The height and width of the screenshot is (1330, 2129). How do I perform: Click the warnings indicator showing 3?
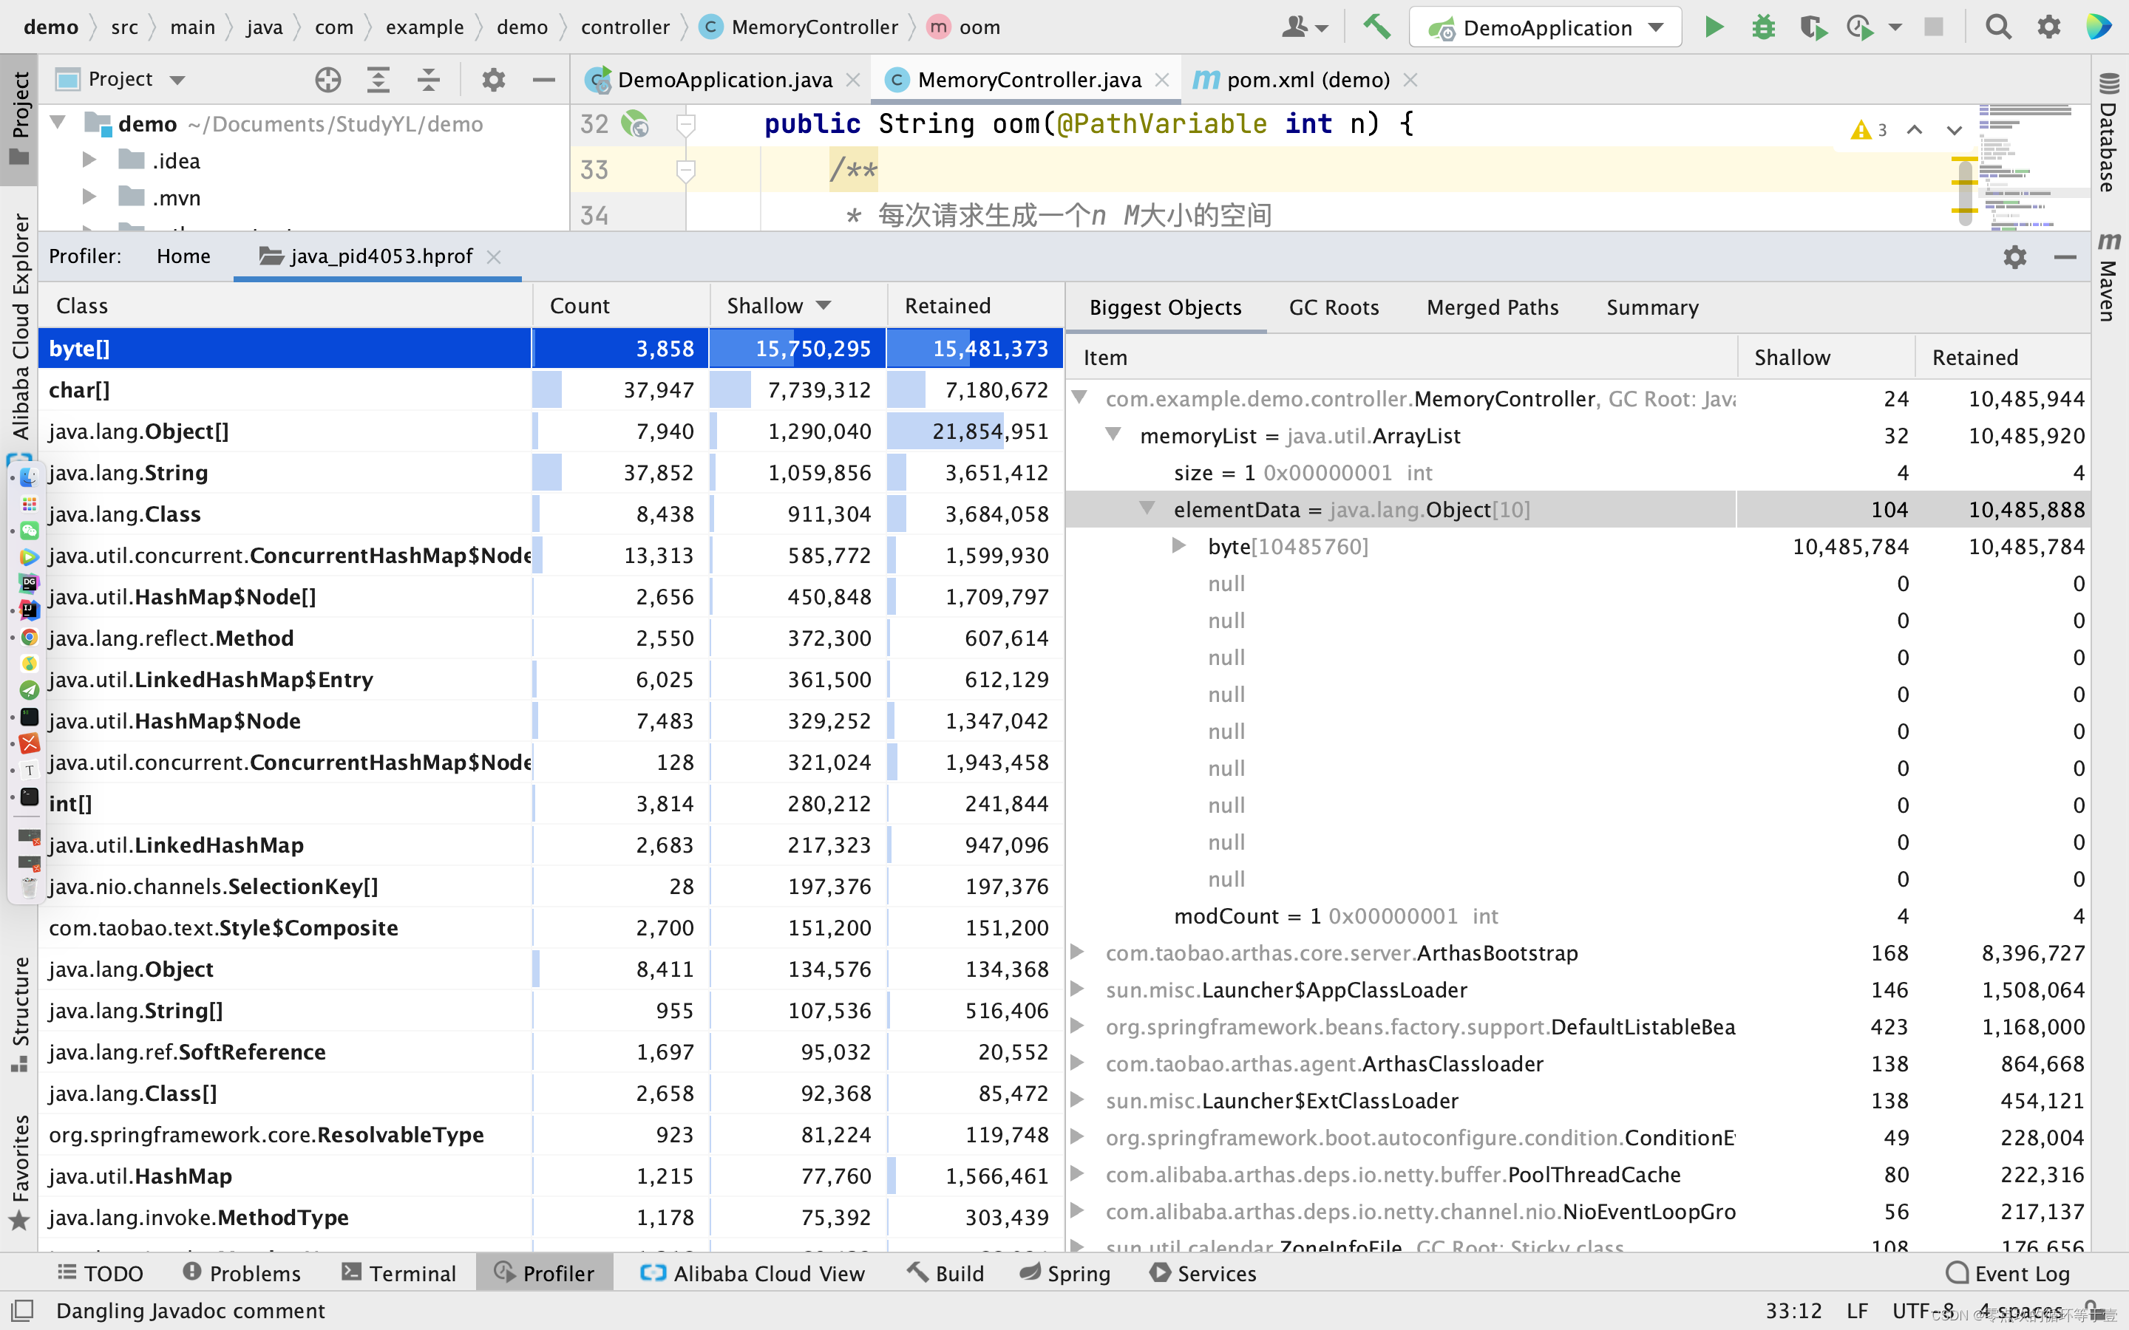point(1870,130)
